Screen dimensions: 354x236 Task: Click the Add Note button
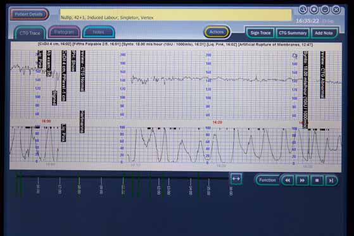pyautogui.click(x=324, y=33)
